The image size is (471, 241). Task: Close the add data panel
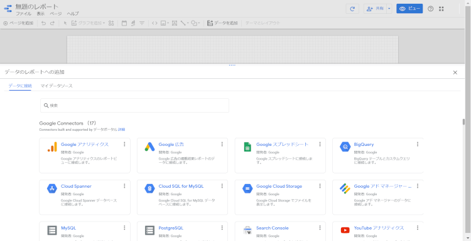pos(455,73)
